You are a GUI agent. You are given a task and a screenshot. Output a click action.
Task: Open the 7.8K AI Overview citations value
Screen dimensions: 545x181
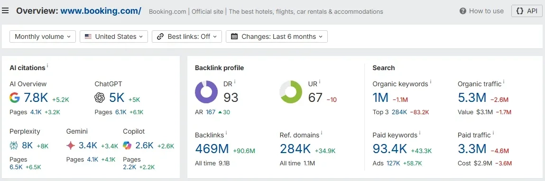tap(36, 98)
